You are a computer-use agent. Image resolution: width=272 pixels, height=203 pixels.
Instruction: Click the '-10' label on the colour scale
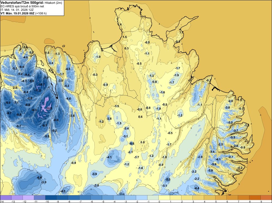point(47,201)
